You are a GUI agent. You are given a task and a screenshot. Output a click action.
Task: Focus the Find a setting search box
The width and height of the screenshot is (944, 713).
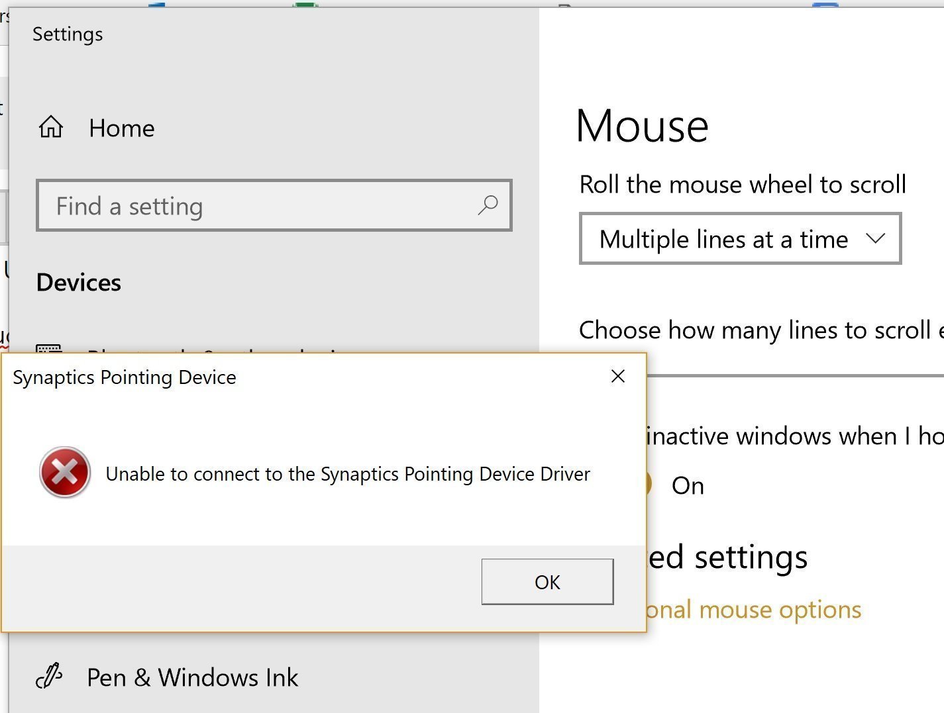coord(274,205)
